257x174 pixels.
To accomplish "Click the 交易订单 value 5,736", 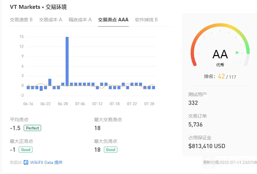I will tap(195, 125).
